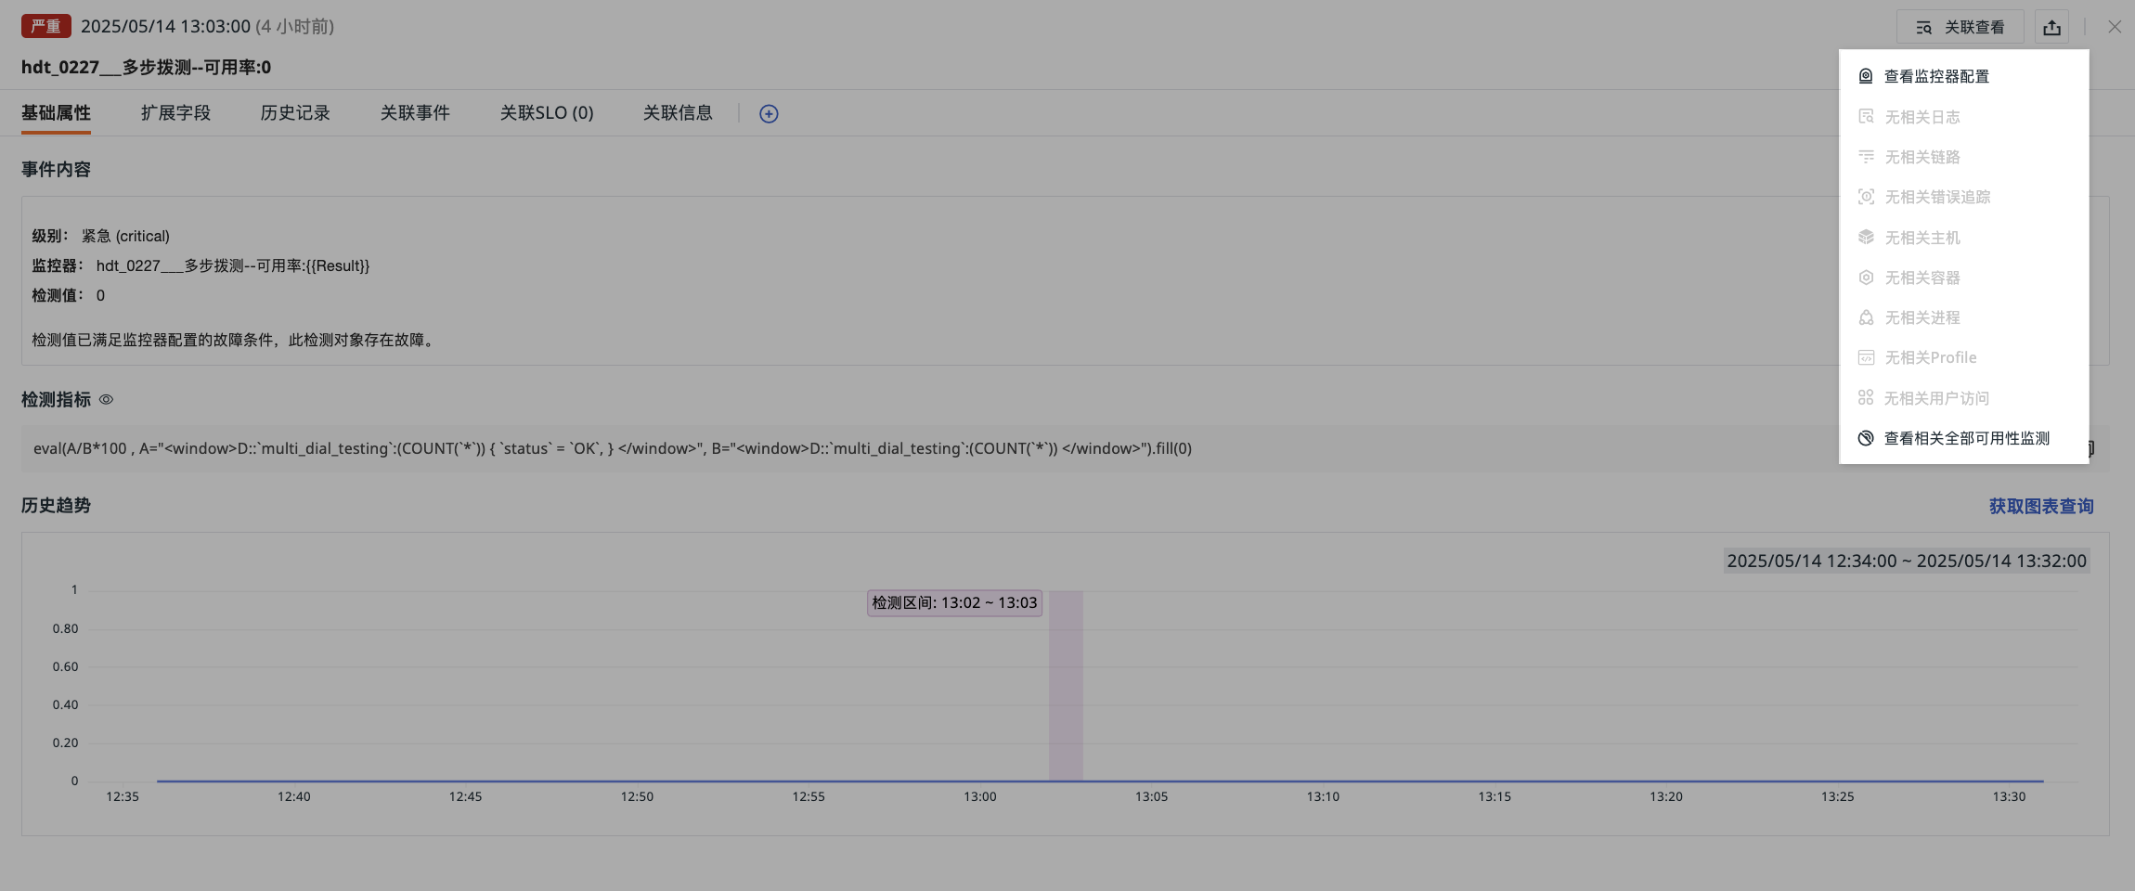Viewport: 2135px width, 891px height.
Task: Switch to the 扩展字段 tab
Action: 175,113
